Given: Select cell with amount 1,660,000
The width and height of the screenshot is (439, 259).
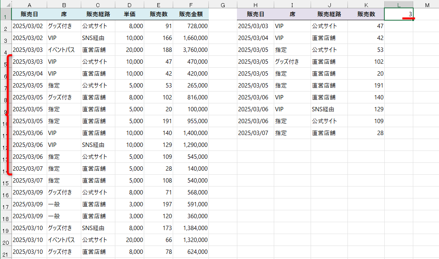Looking at the screenshot, I should (x=191, y=38).
